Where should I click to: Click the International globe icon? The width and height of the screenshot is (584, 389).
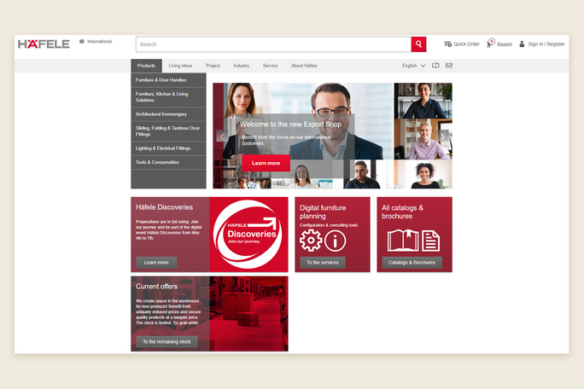(82, 41)
